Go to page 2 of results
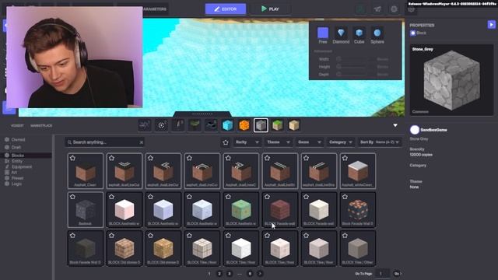The width and height of the screenshot is (498, 280). coord(219,274)
